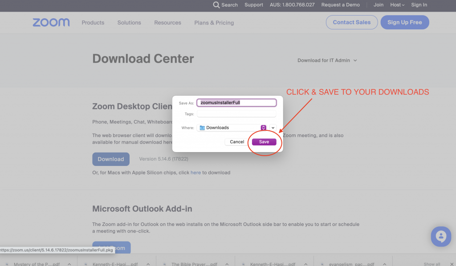456x266 pixels.
Task: Click the Mystery of the P....pdf file icon
Action: click(7, 264)
